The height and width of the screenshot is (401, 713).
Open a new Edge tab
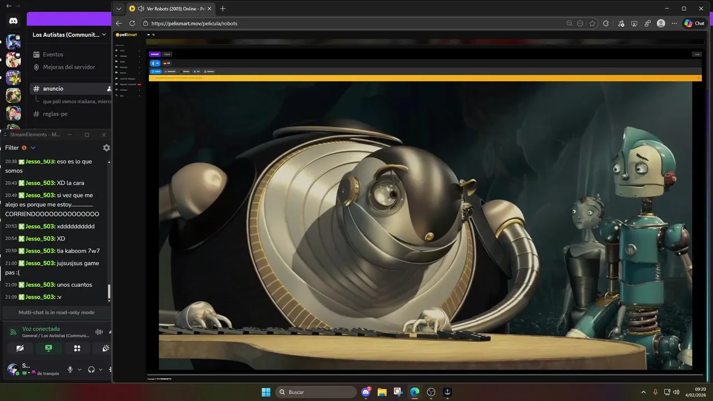point(223,8)
